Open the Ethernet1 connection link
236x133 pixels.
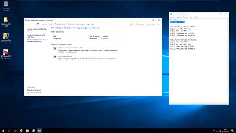[105, 38]
